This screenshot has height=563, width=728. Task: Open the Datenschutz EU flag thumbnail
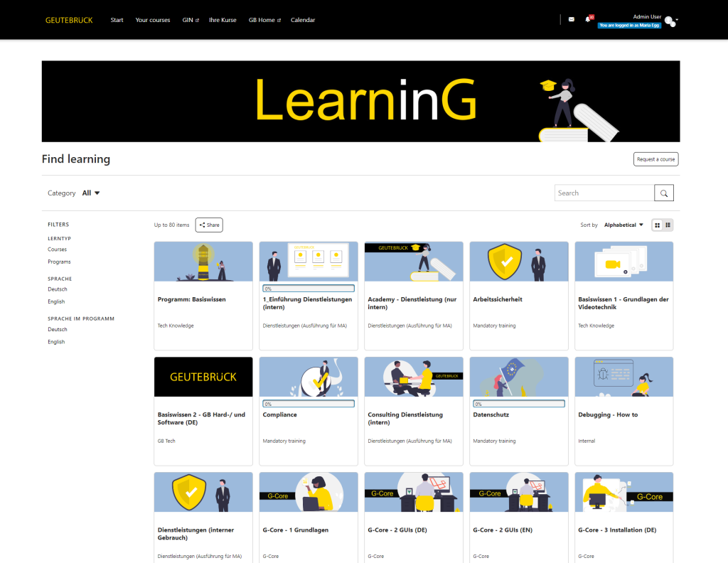coord(519,377)
